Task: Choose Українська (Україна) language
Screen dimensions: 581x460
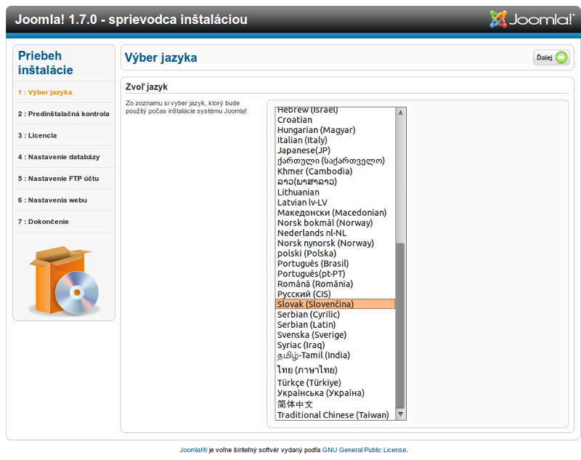Action: [336, 393]
